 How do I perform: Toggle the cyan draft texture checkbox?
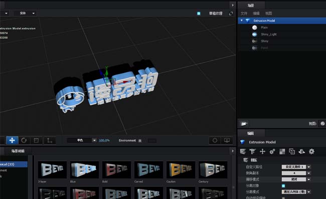199,13
